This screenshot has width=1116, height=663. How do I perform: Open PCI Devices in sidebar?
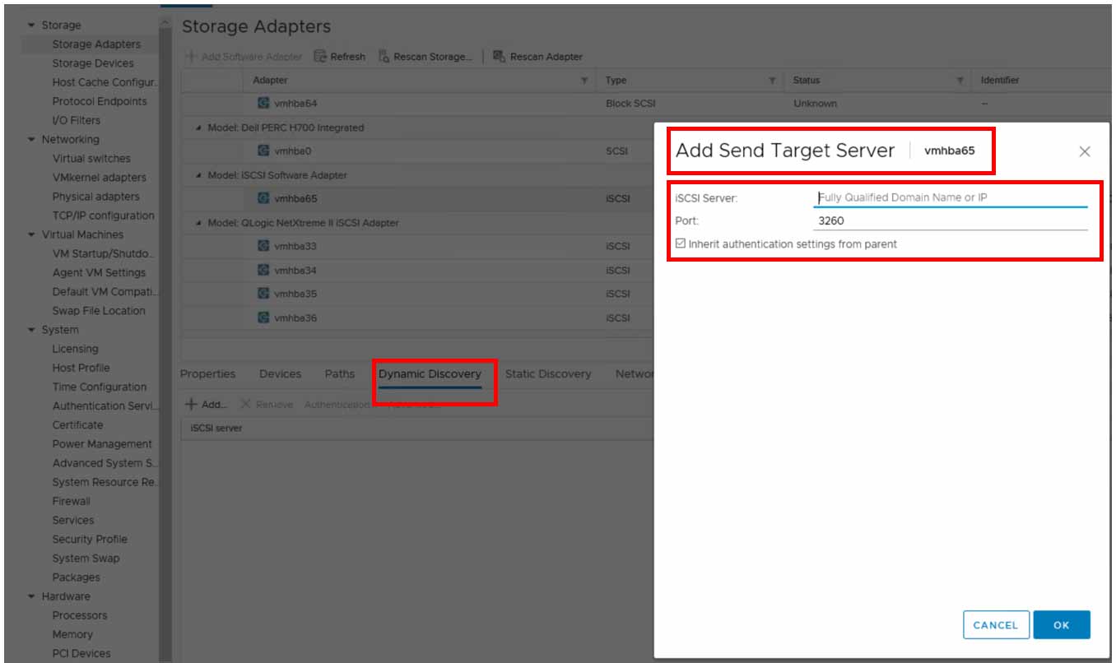[81, 654]
